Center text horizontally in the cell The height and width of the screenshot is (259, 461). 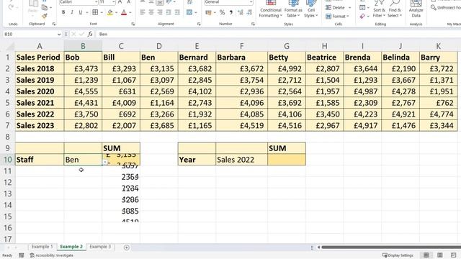tap(151, 12)
